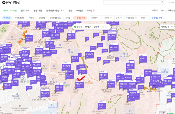Image resolution: width=175 pixels, height=114 pixels.
Task: Toggle the 아파트 filter chip
Action: click(x=7, y=18)
